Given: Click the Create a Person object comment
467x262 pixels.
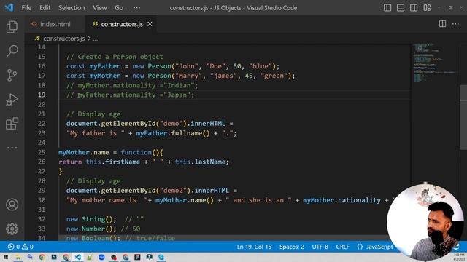Looking at the screenshot, I should coord(115,57).
